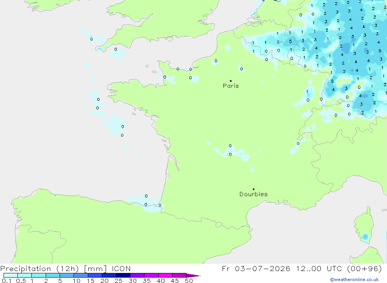The height and width of the screenshot is (283, 387).
Task: Select the 0.5–1 mm legend color swatch
Action: coord(25,275)
